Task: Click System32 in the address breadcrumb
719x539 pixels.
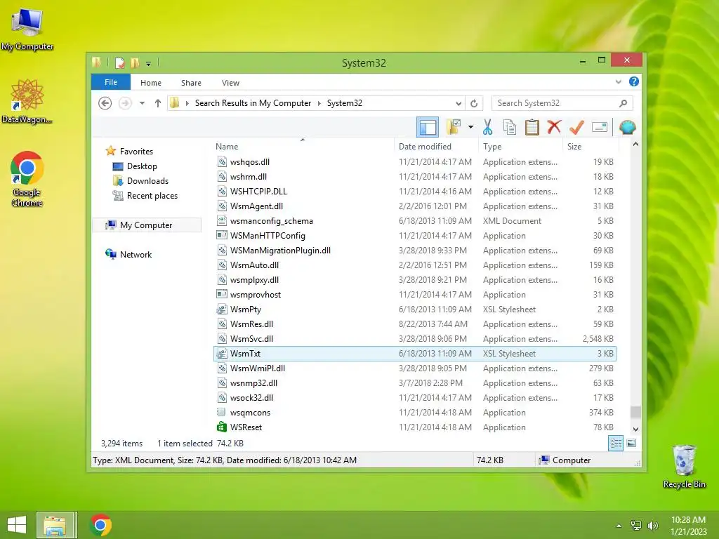Action: pyautogui.click(x=344, y=103)
